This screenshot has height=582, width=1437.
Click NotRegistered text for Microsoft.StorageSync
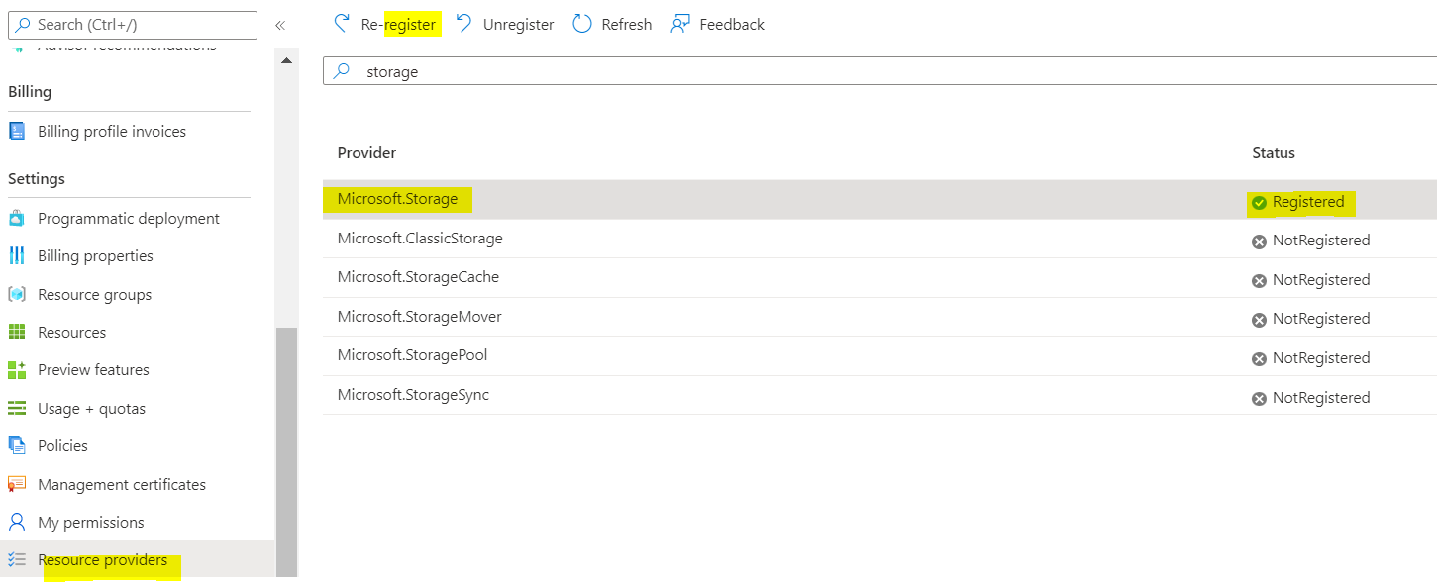[x=1321, y=398]
